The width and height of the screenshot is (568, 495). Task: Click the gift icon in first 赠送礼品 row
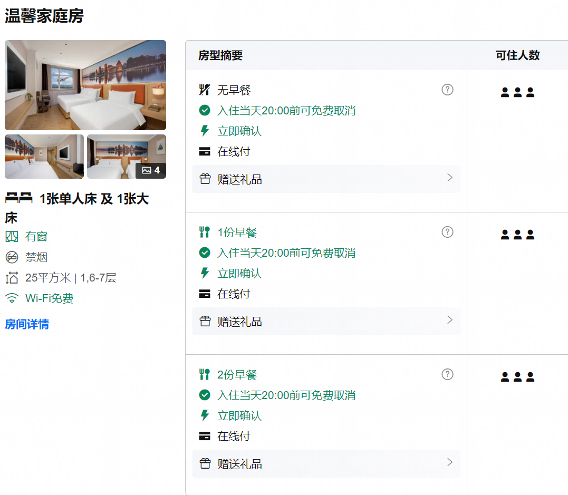tap(205, 179)
